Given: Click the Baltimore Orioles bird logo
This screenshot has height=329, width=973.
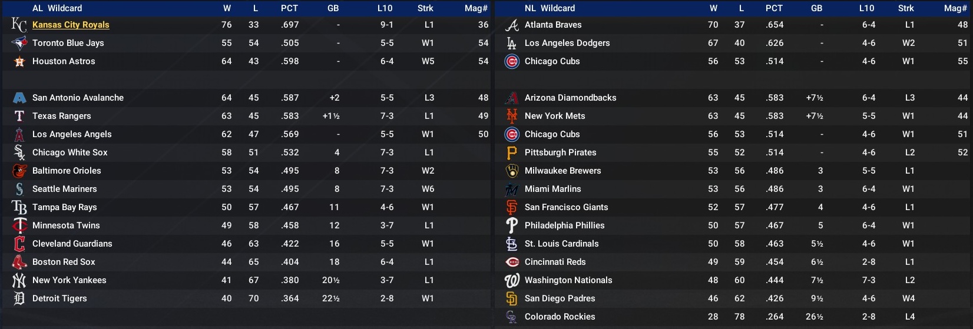Looking at the screenshot, I should [x=19, y=171].
